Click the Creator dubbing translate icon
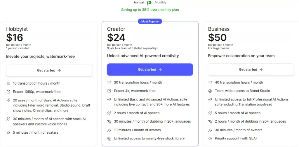 [x=109, y=121]
